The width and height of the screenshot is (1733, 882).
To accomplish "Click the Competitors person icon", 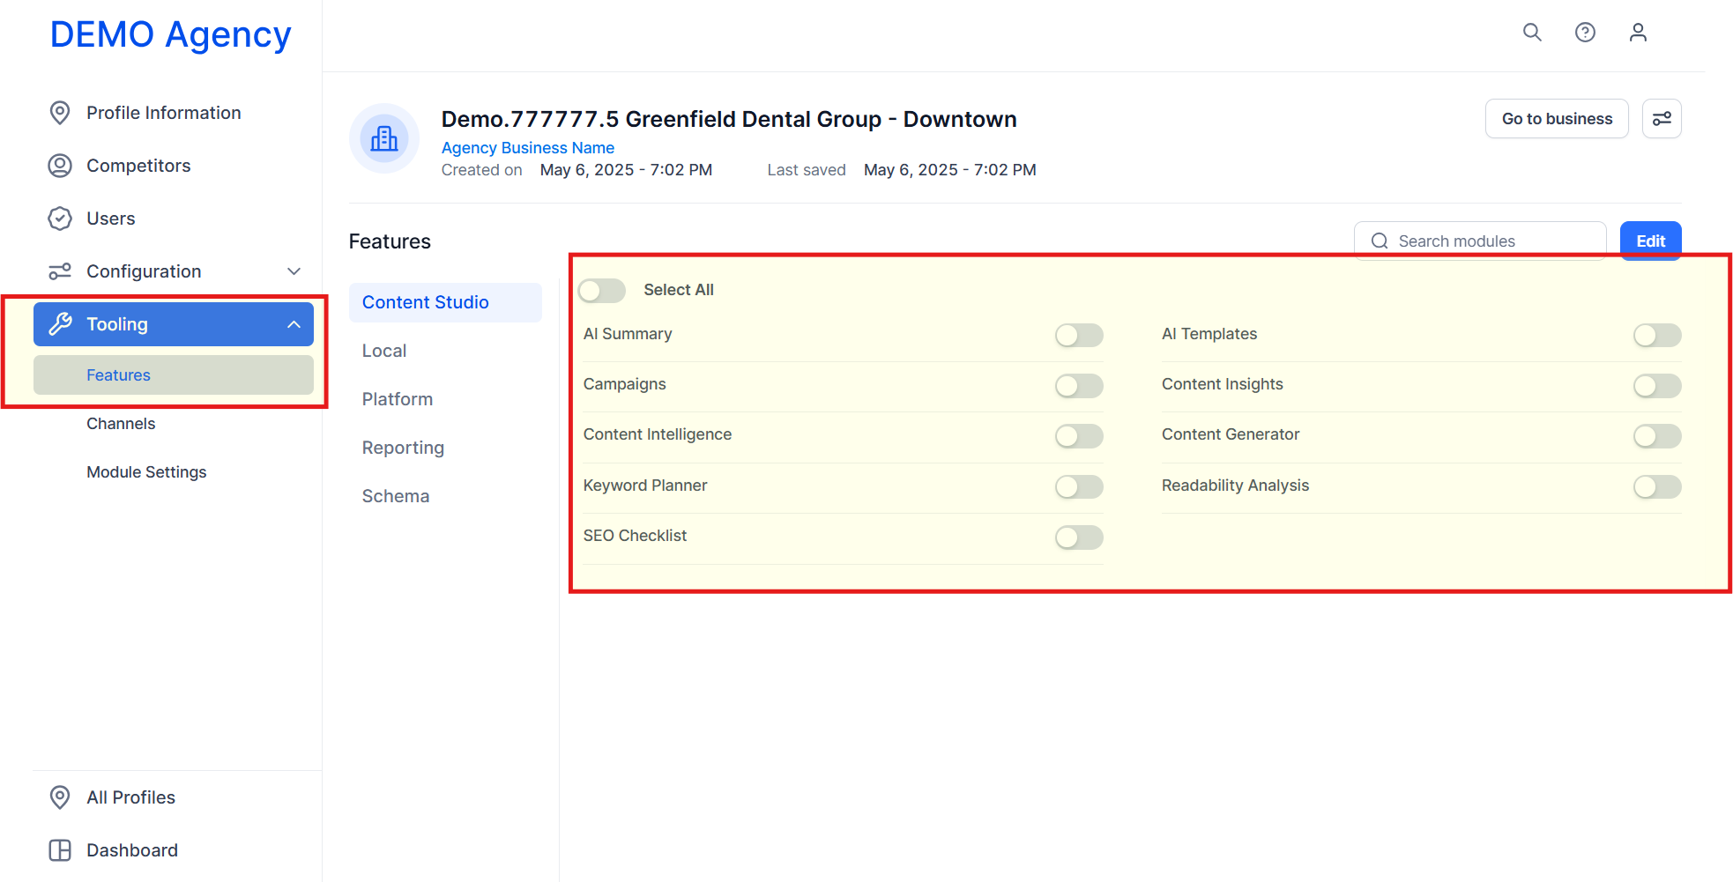I will coord(60,166).
